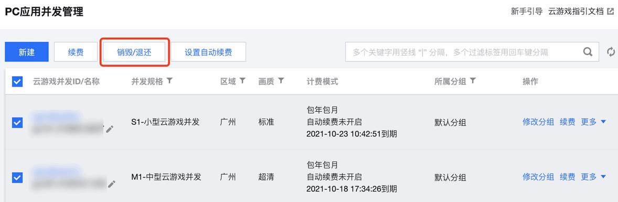This screenshot has height=202, width=618.
Task: Click the refresh list icon
Action: [x=611, y=52]
